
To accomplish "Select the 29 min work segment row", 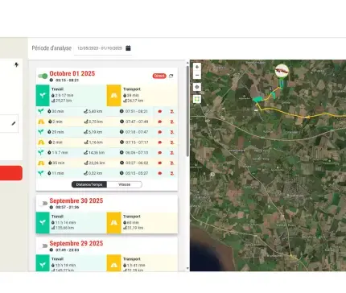I will [107, 132].
